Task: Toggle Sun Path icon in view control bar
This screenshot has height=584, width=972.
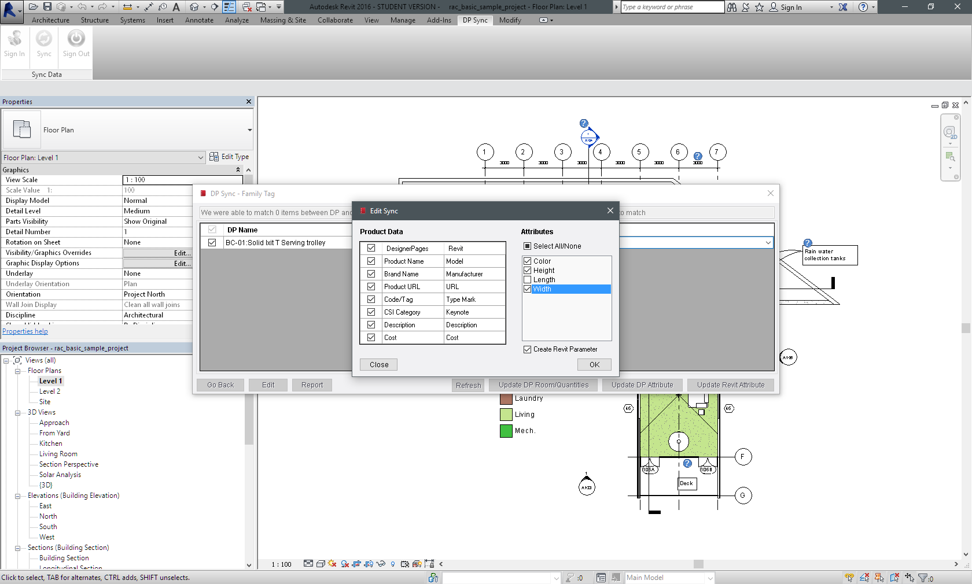Action: [x=333, y=564]
